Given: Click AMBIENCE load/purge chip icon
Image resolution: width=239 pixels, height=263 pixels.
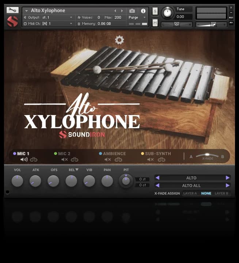Looking at the screenshot, I should (118, 159).
